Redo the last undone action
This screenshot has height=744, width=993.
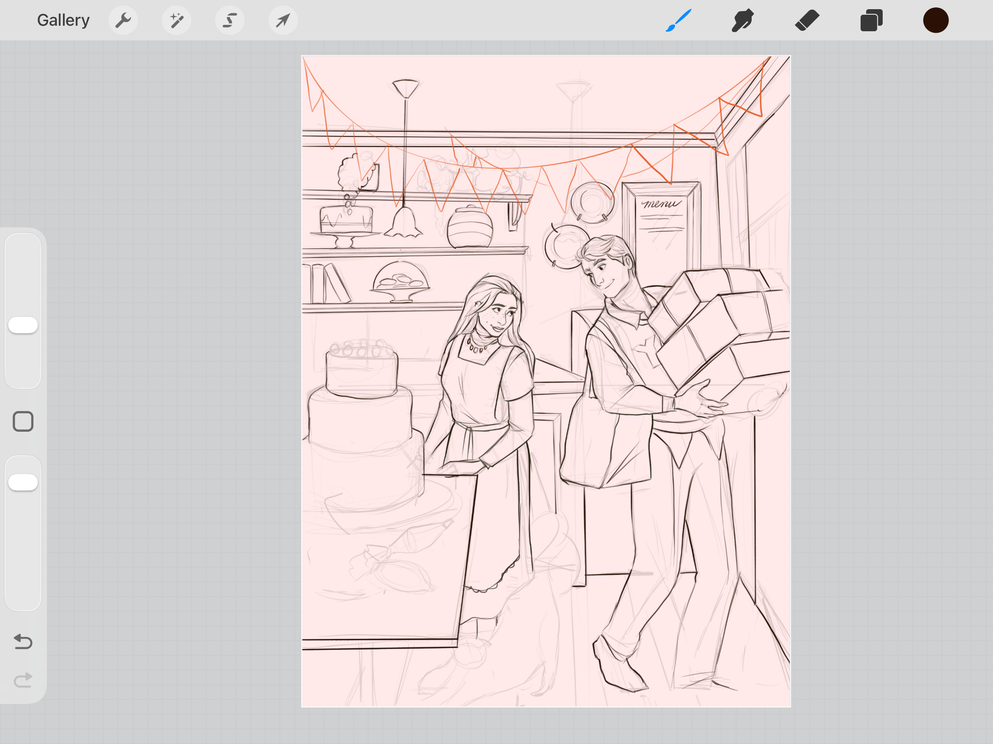tap(23, 680)
